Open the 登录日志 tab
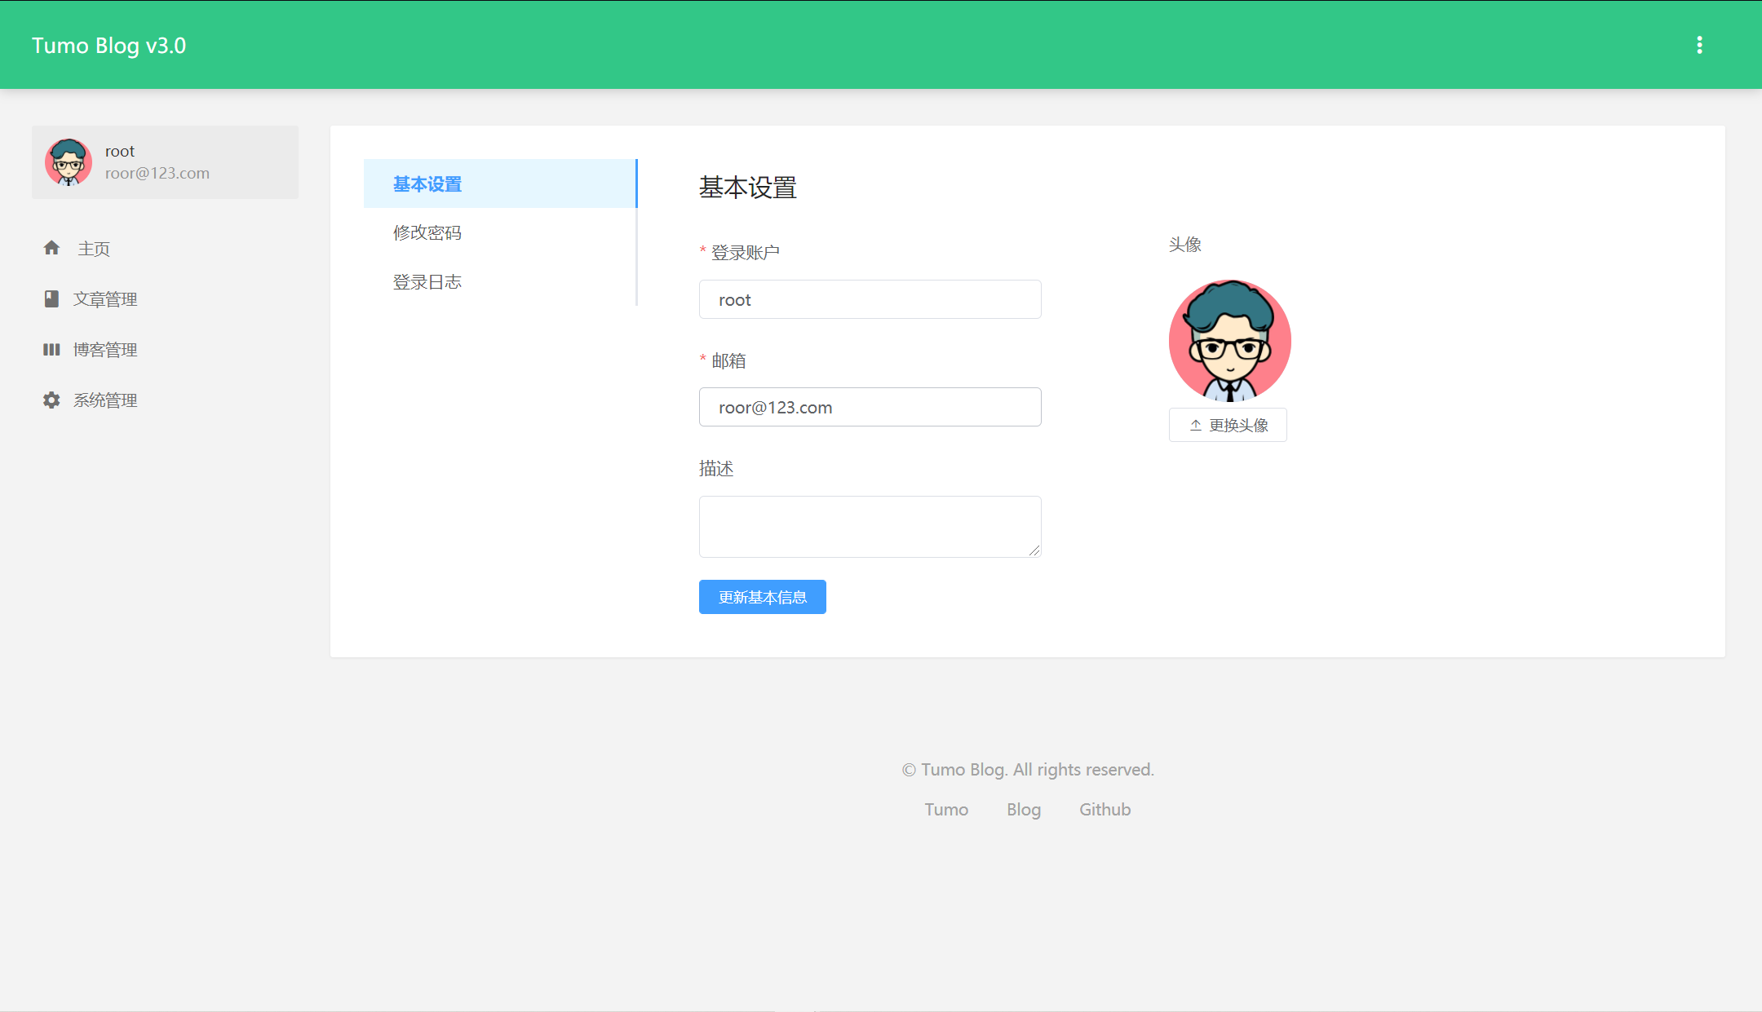Viewport: 1762px width, 1012px height. (427, 281)
